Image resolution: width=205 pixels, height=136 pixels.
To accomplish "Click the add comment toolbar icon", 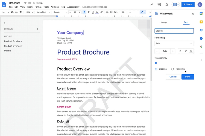I will click(x=111, y=12).
